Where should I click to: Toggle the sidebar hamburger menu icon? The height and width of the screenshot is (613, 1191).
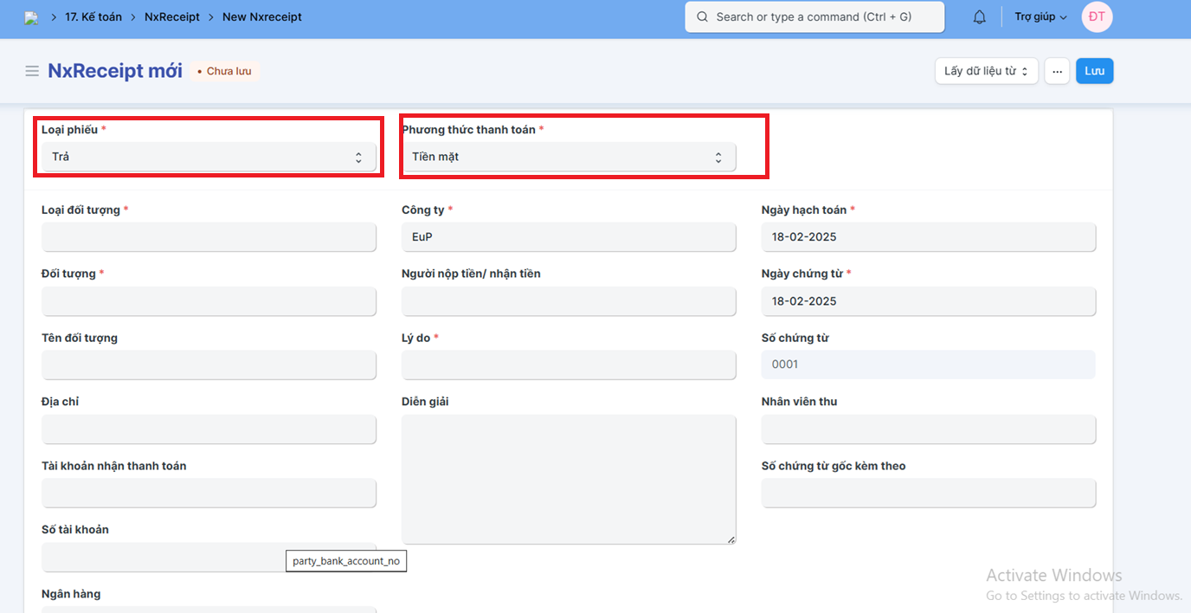pos(32,71)
